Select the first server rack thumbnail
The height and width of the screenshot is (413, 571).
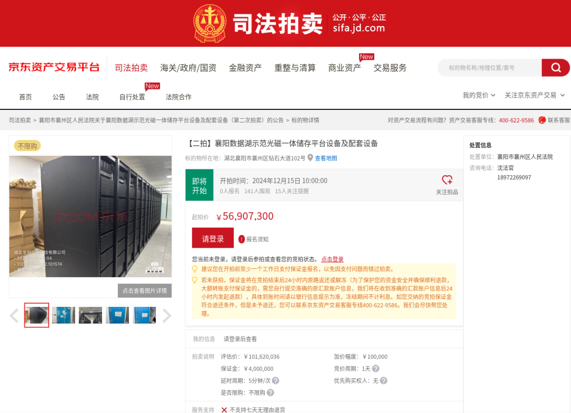click(x=36, y=315)
